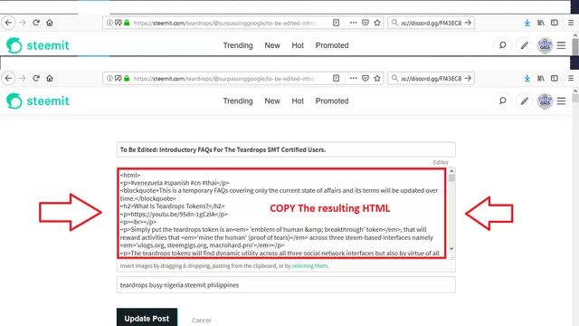Open the lower user avatar profile menu
The width and height of the screenshot is (579, 326).
pyautogui.click(x=545, y=101)
